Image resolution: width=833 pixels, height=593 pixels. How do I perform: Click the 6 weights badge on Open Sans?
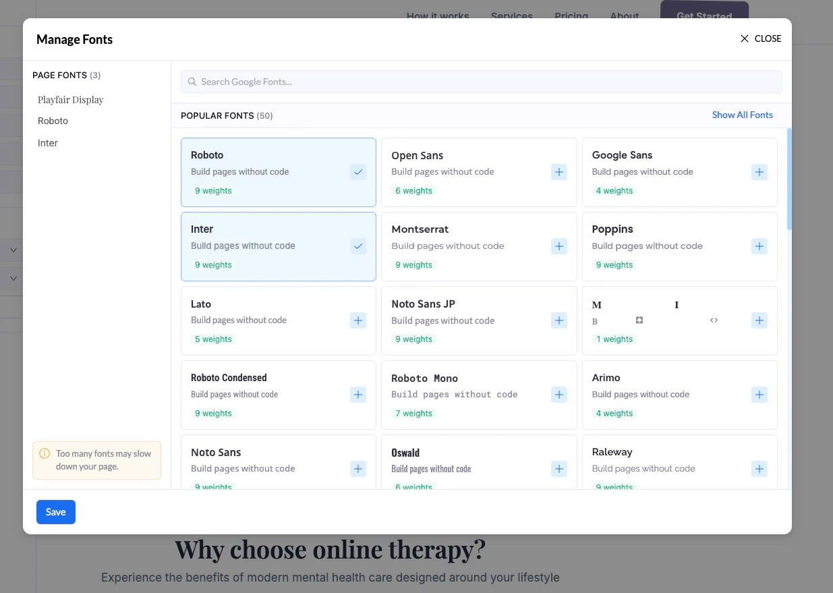click(413, 191)
